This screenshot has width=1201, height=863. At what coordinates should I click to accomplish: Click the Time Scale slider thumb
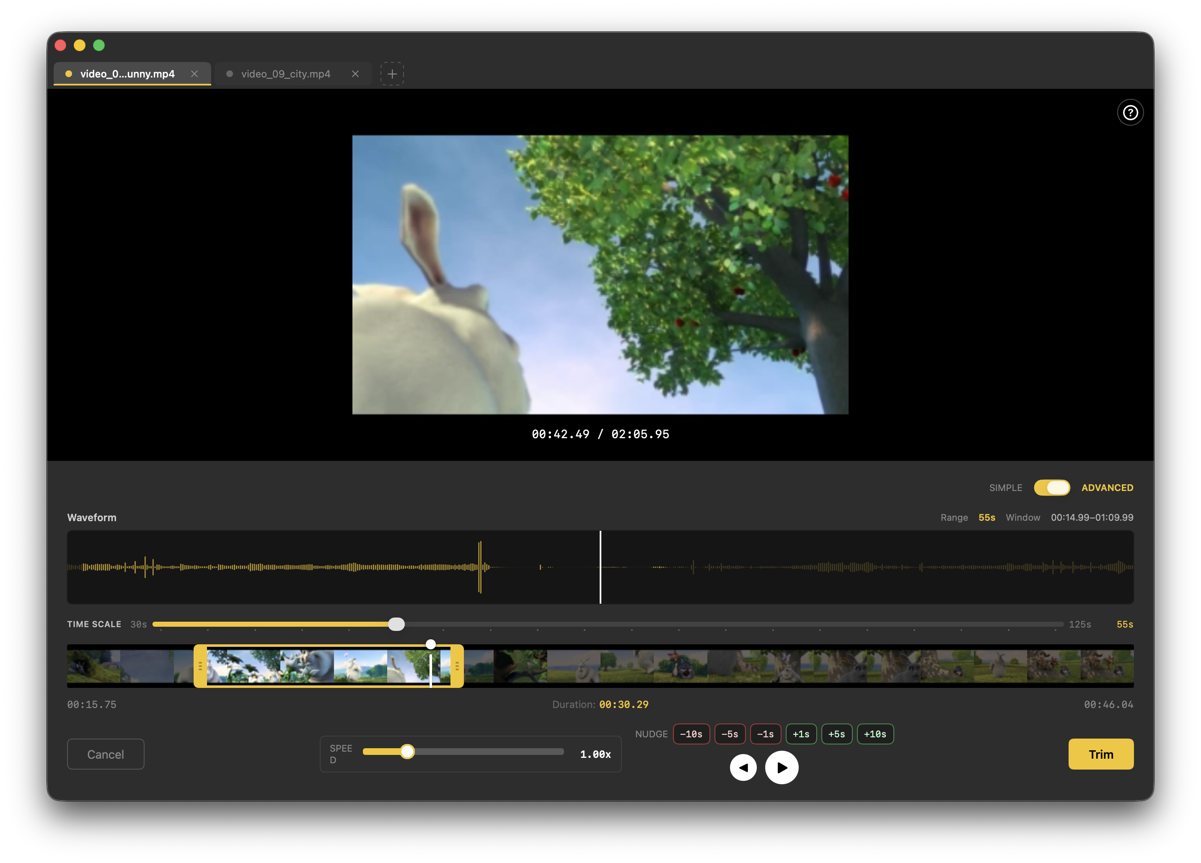pos(396,624)
